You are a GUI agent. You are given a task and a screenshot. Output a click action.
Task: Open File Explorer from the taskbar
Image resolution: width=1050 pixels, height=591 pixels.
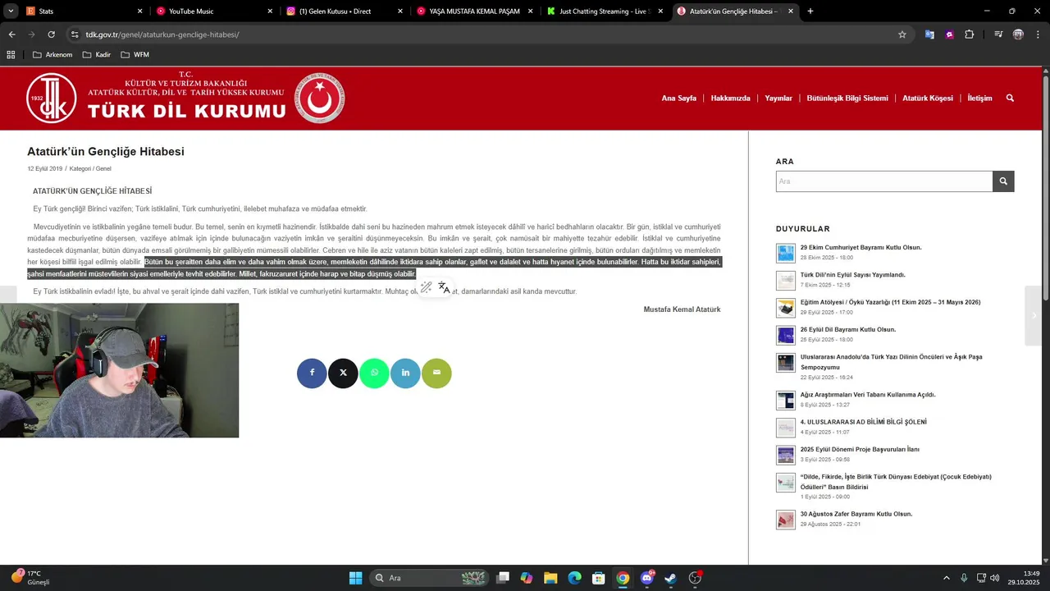pos(550,578)
